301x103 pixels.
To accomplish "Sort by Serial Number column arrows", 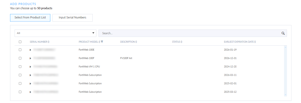I will 48,42.
